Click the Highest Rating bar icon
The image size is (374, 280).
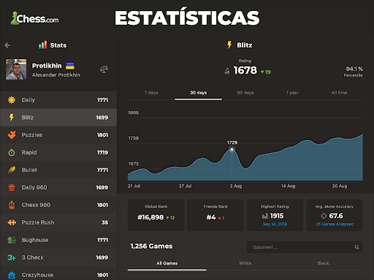265,216
